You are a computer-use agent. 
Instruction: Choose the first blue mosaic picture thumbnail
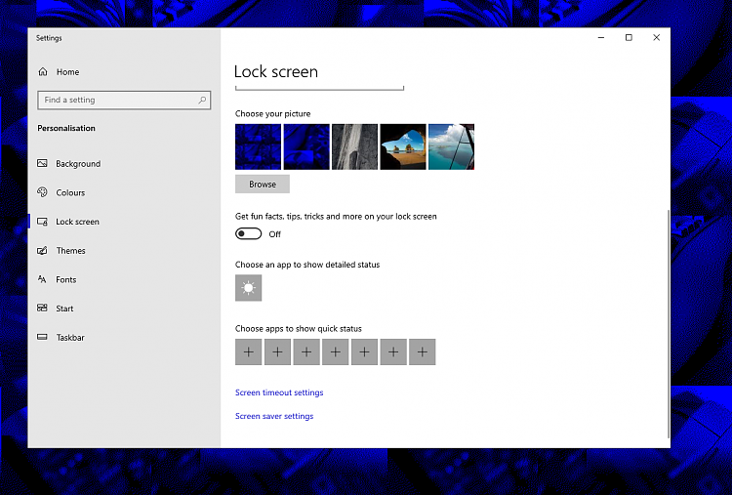click(259, 146)
